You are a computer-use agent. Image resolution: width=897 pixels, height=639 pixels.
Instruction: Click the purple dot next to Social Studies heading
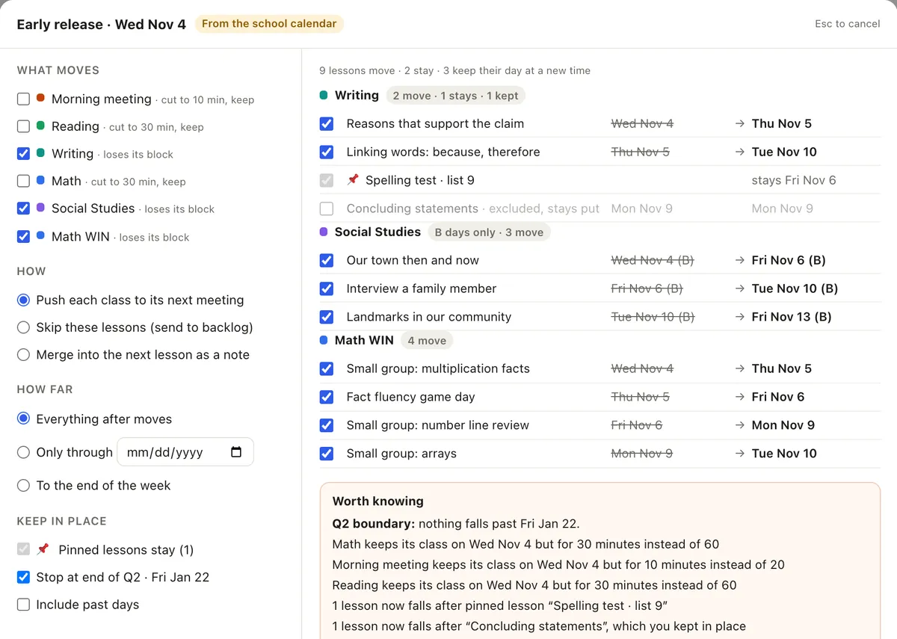(324, 232)
